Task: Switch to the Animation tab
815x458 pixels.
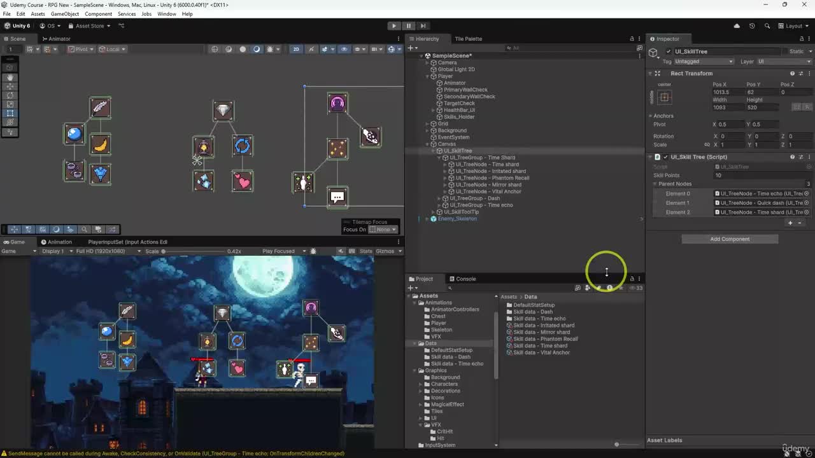Action: click(x=56, y=242)
